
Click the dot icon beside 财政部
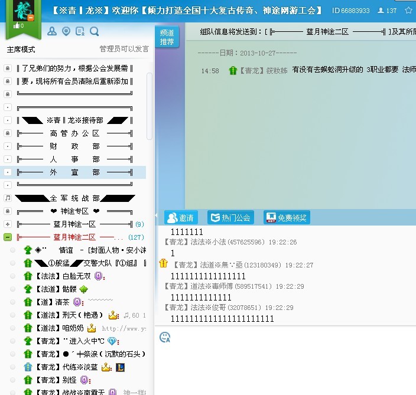click(8, 146)
